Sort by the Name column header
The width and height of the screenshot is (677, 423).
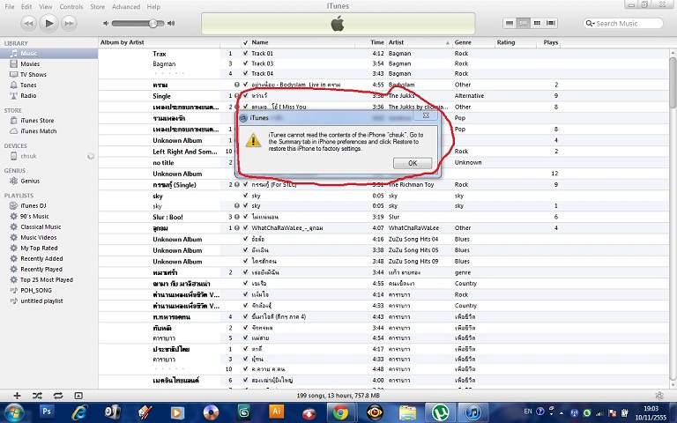[302, 42]
